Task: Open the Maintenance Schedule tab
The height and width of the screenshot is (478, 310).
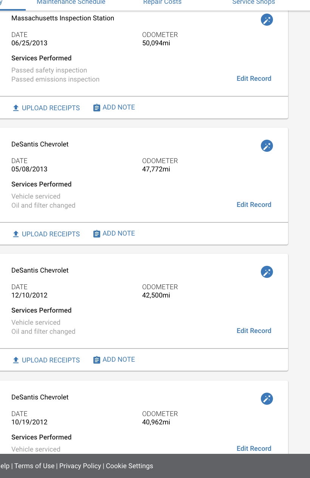Action: [x=71, y=2]
